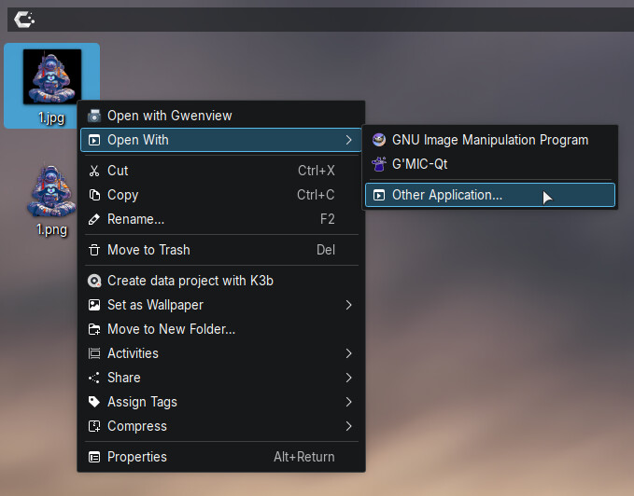
Task: Expand the Share submenu chevron
Action: (348, 378)
